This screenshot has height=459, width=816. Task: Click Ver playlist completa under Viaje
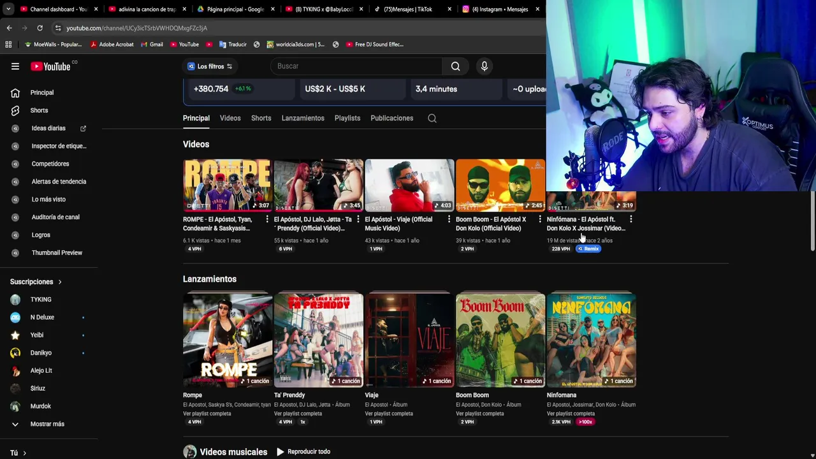[x=389, y=414]
